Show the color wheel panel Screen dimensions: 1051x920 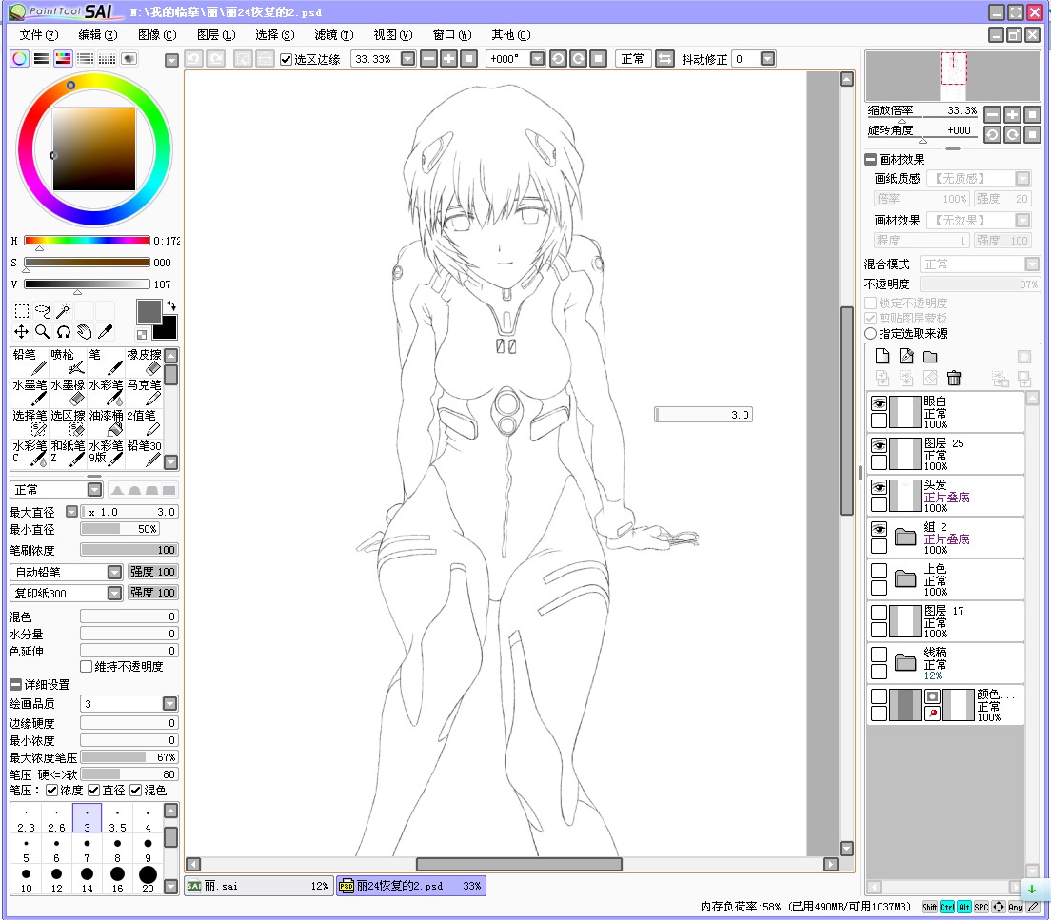tap(19, 59)
